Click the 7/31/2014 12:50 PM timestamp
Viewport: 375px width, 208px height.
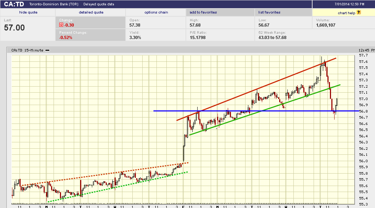click(x=349, y=4)
